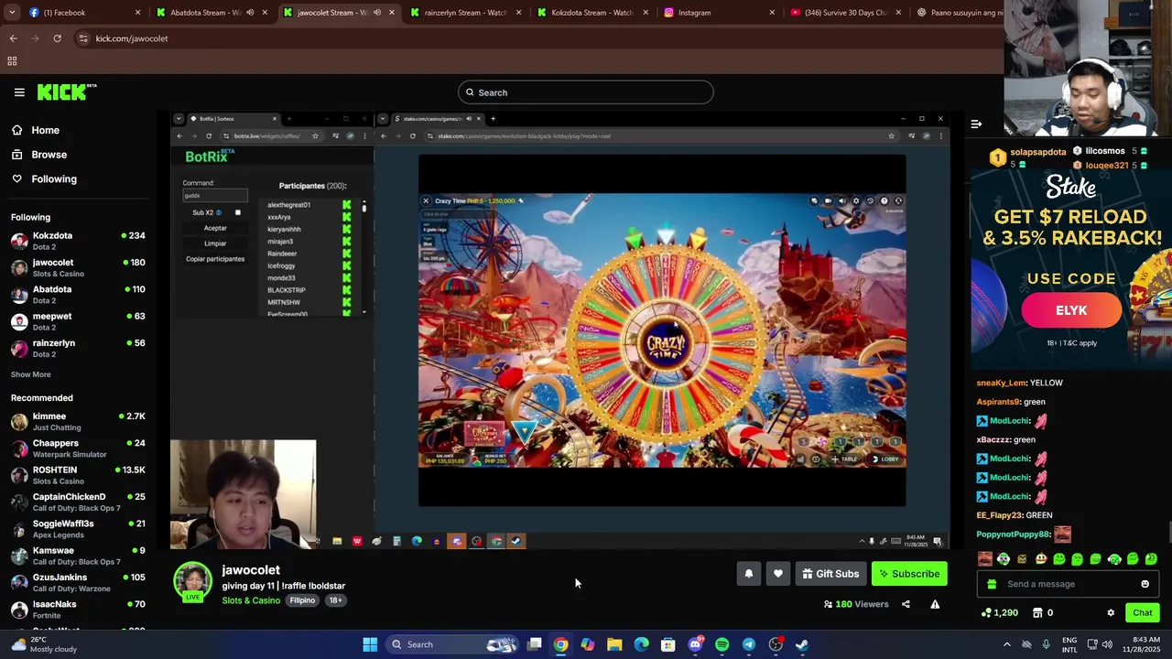Open Discord from the taskbar
The width and height of the screenshot is (1172, 659).
coord(695,644)
